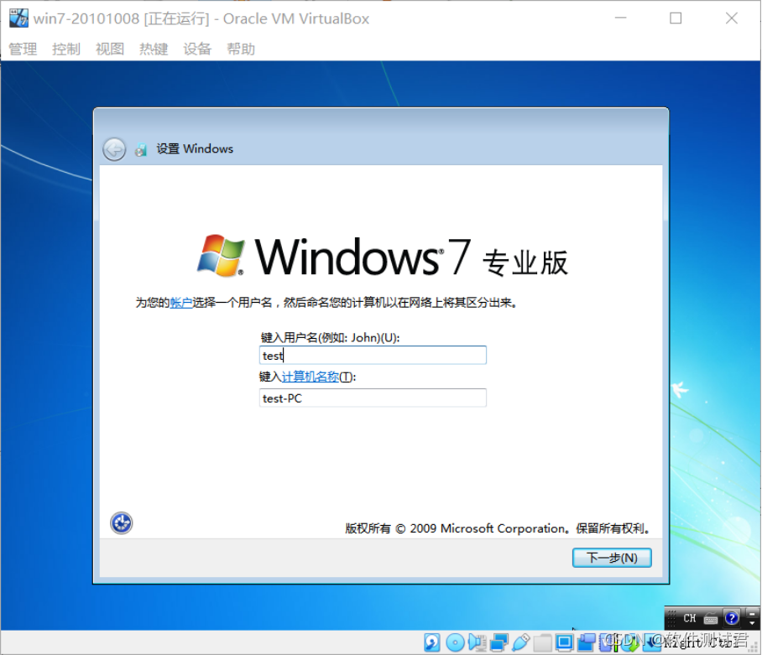Click the audio status icon

pyautogui.click(x=478, y=642)
